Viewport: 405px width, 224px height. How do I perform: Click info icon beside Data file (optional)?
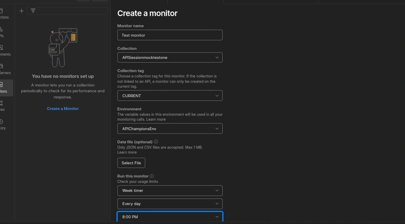point(156,142)
